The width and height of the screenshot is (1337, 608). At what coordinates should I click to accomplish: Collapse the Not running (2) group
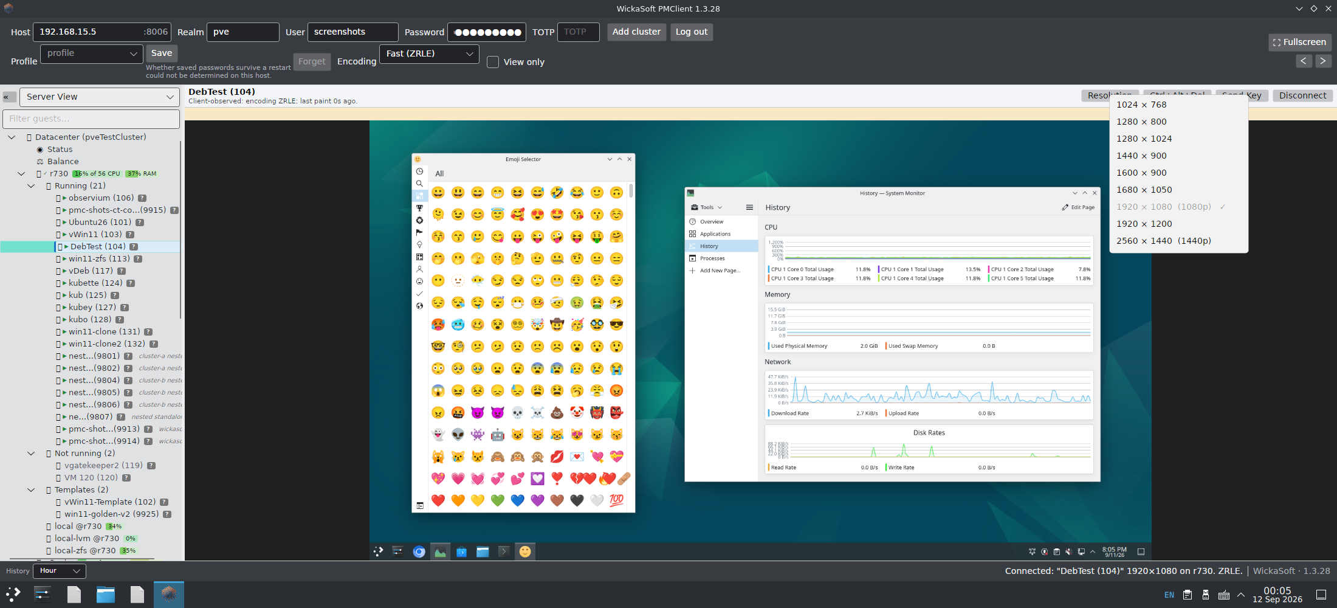[x=31, y=454]
